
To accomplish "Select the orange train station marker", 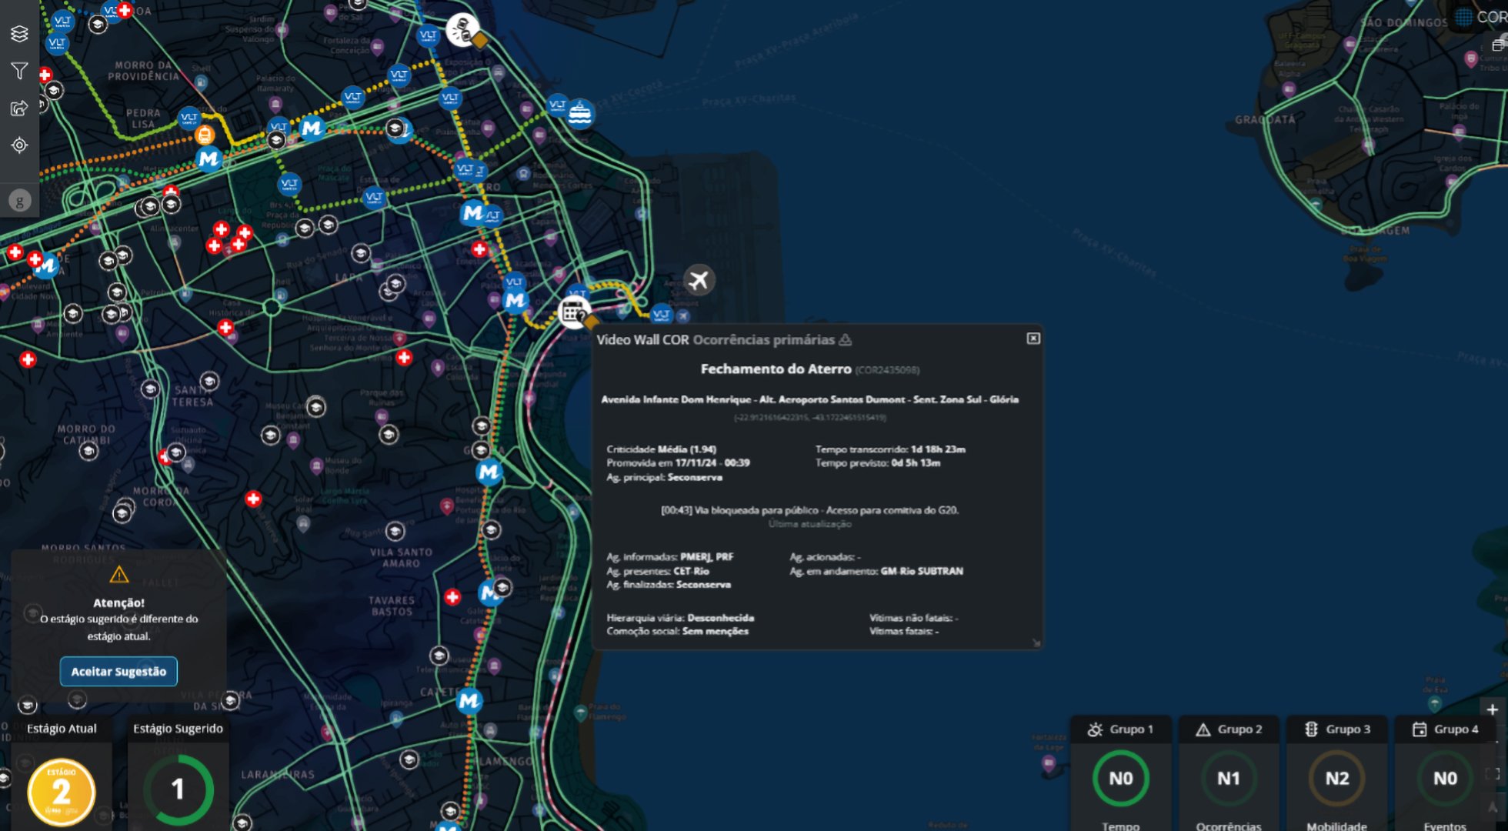I will [x=204, y=135].
